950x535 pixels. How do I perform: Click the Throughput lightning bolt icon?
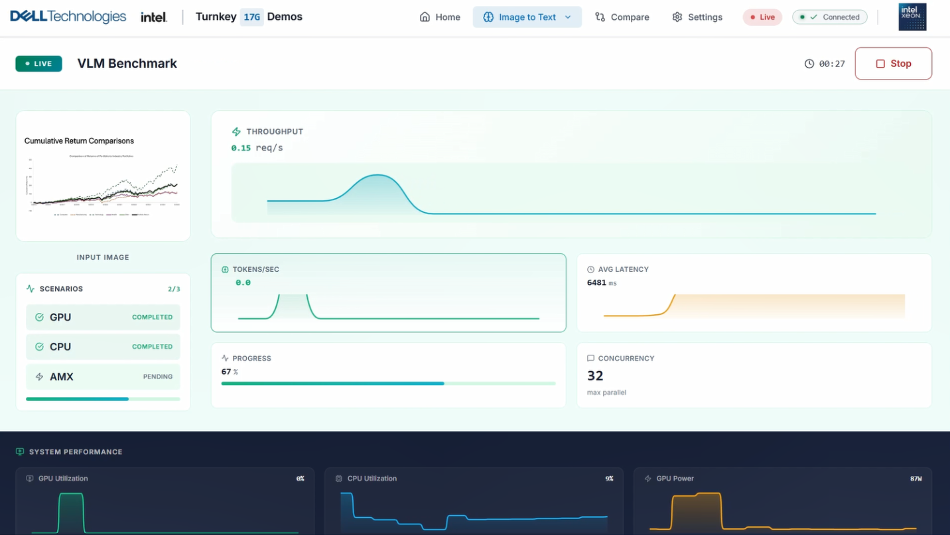(x=236, y=132)
